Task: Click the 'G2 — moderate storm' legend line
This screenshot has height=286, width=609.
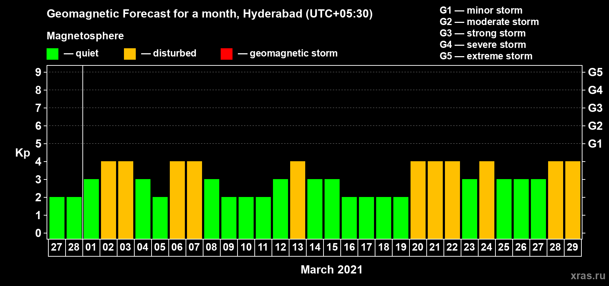Action: click(x=489, y=22)
